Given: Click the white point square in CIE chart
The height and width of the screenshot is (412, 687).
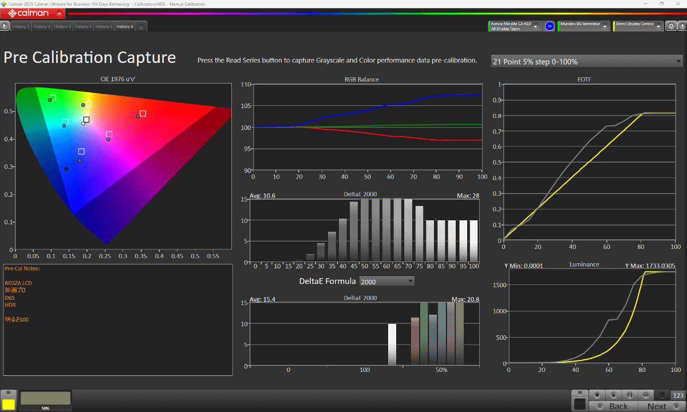Looking at the screenshot, I should [86, 120].
